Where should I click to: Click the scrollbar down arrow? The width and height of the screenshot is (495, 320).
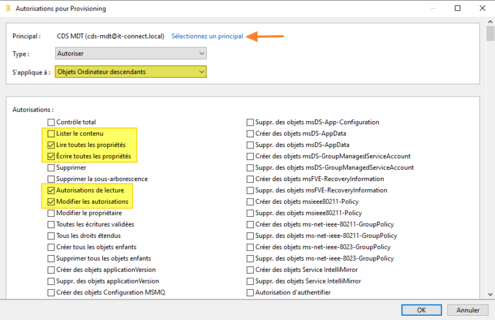click(490, 295)
